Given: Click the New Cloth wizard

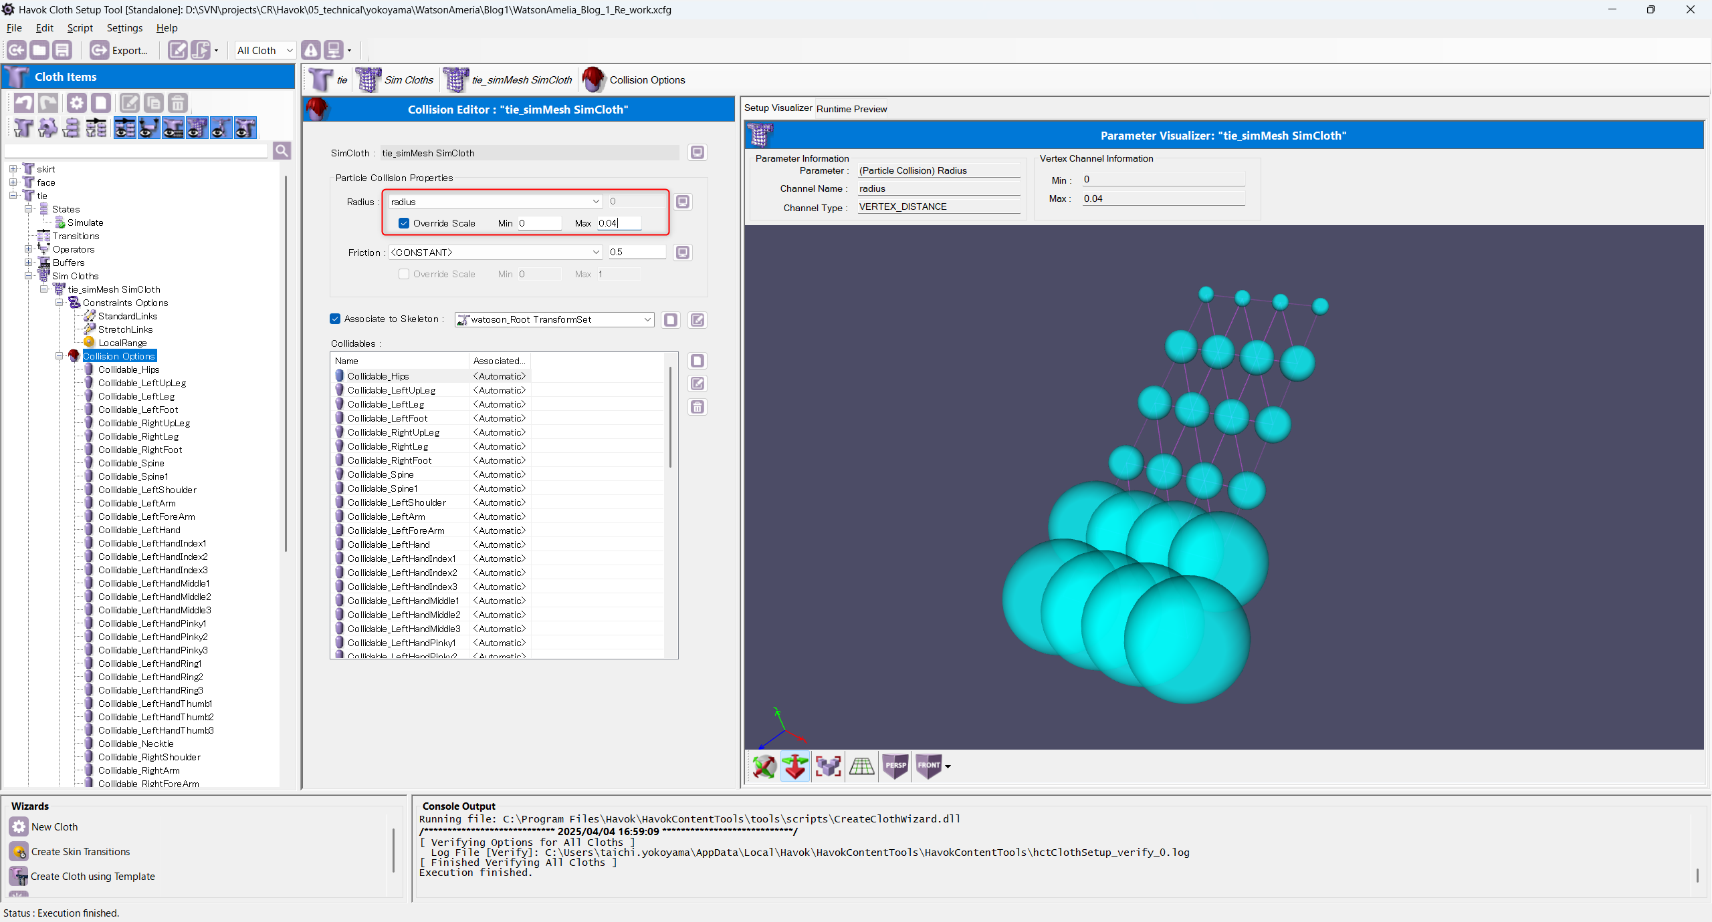Looking at the screenshot, I should (44, 827).
